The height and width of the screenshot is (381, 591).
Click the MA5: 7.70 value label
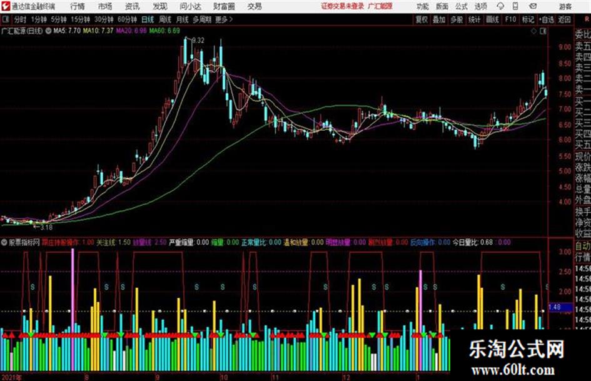click(67, 31)
